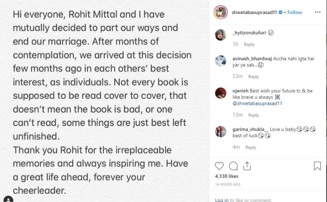Viewport: 327px width, 202px height.
Task: View the 4,338 likes list
Action: click(226, 176)
